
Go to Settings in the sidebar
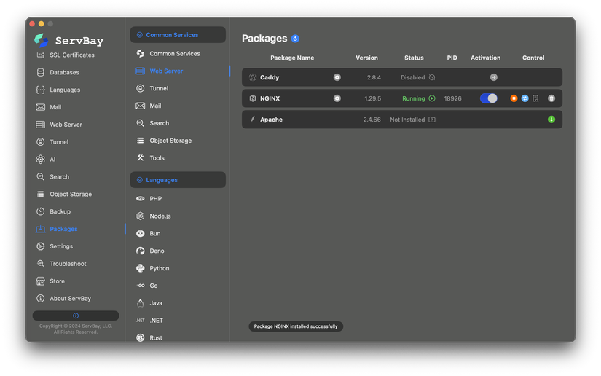(x=61, y=246)
